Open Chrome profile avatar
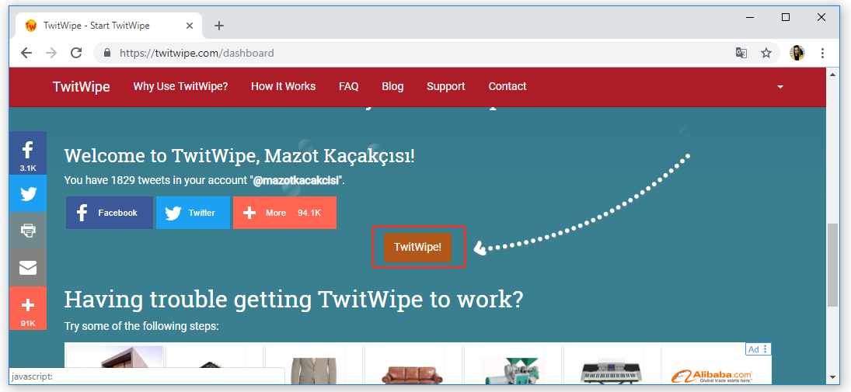Screen dimensions: 851x392 tap(797, 53)
